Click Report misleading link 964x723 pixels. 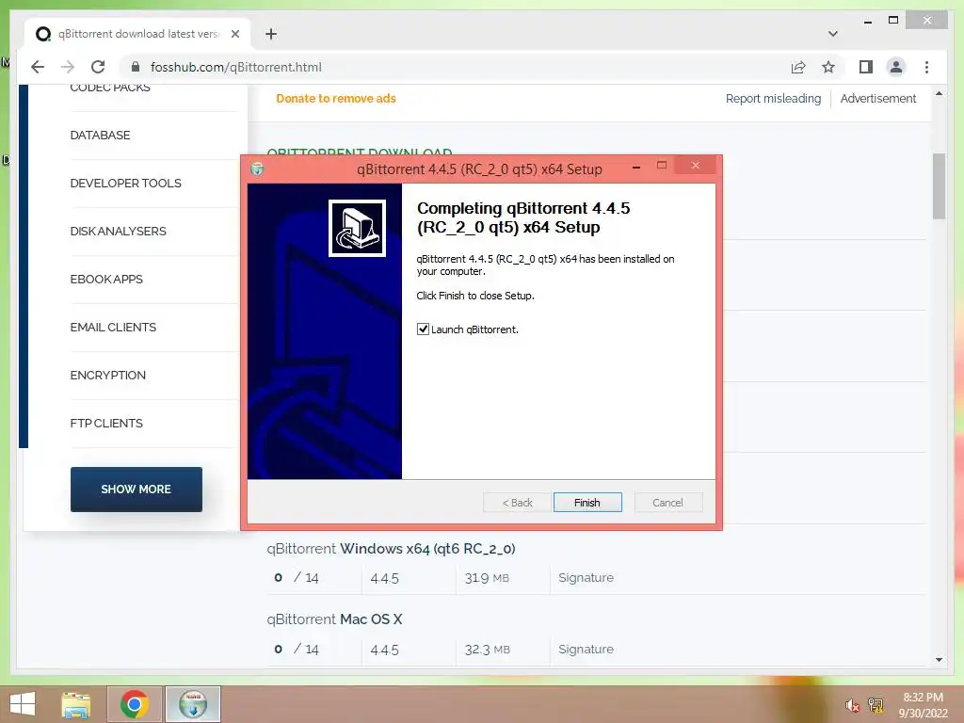pos(773,98)
